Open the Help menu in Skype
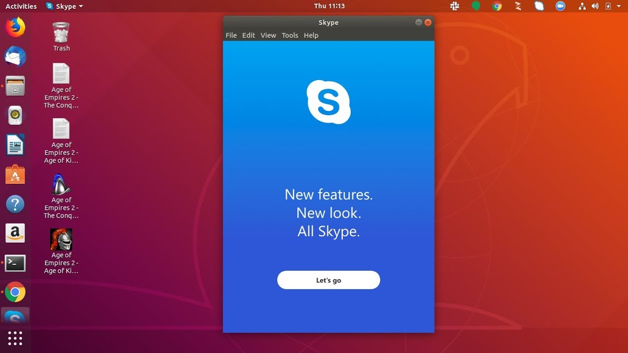Image resolution: width=628 pixels, height=353 pixels. 311,35
